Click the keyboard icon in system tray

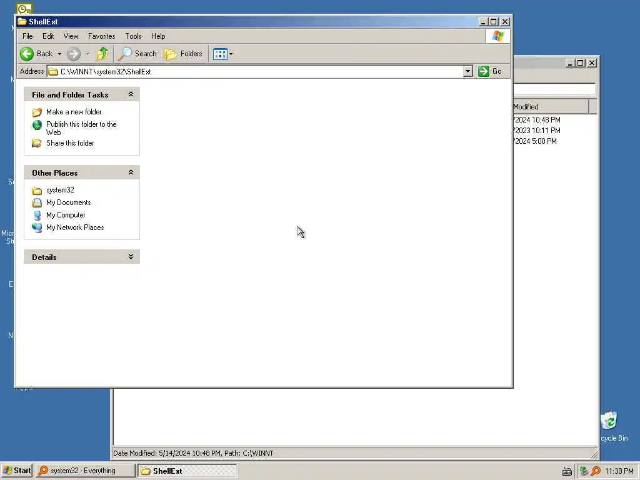coord(566,471)
